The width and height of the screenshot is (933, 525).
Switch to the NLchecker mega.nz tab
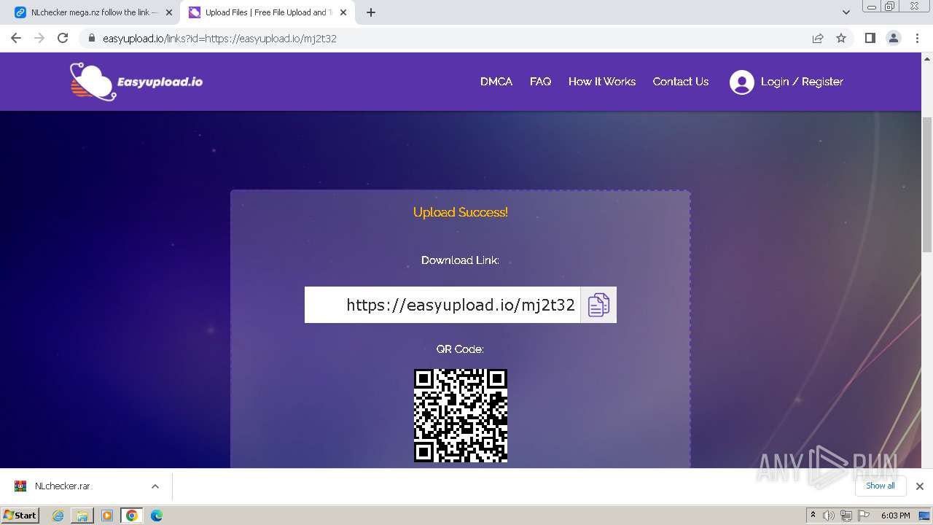point(93,12)
